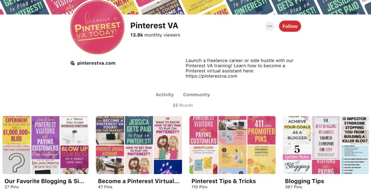This screenshot has height=195, width=371.
Task: Click the 13.8k monthly viewers text
Action: (155, 35)
